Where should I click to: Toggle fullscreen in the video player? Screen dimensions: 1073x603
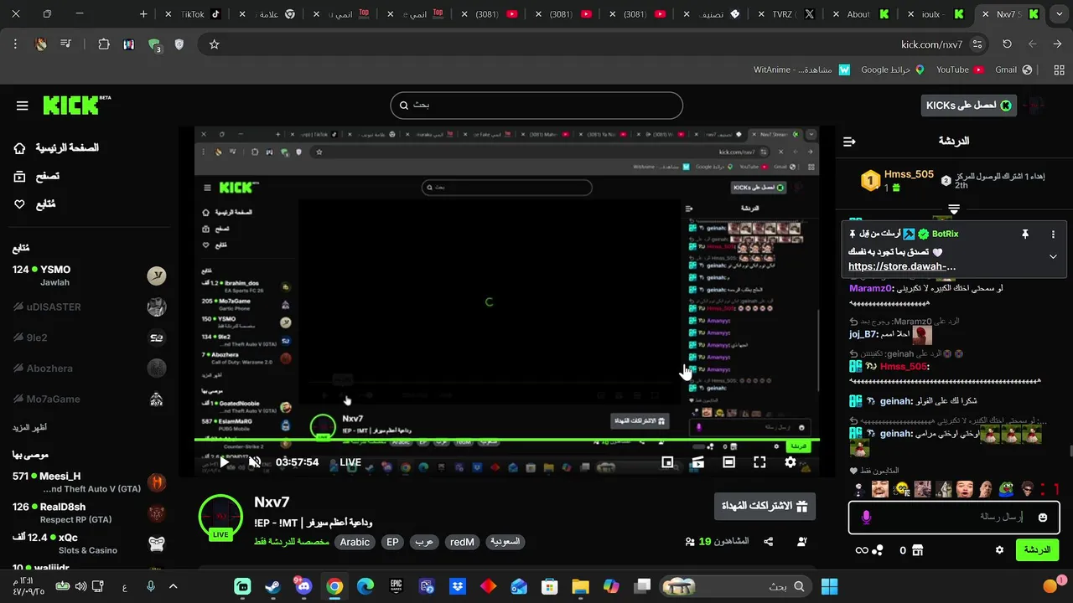point(759,461)
